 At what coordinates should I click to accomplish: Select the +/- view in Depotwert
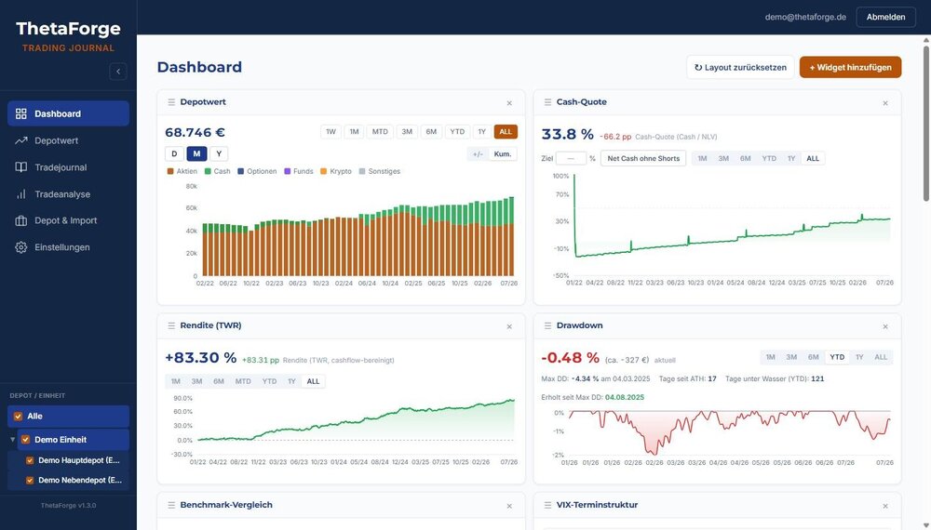pyautogui.click(x=478, y=154)
